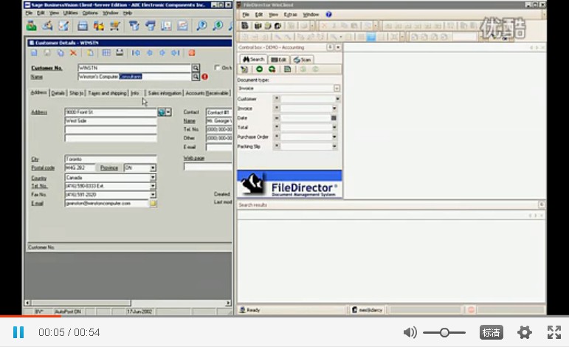Screen dimensions: 569x347
Task: Click operator button beside Packing Slip label
Action: tap(277, 146)
